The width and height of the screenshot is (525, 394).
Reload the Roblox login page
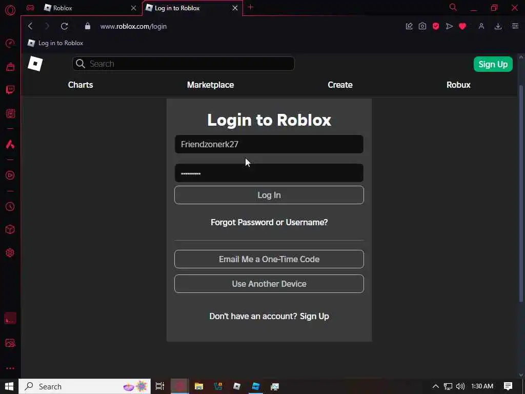[64, 26]
